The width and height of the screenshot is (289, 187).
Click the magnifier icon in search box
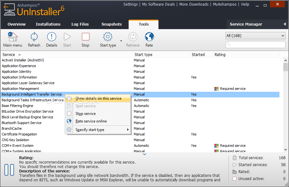228,44
